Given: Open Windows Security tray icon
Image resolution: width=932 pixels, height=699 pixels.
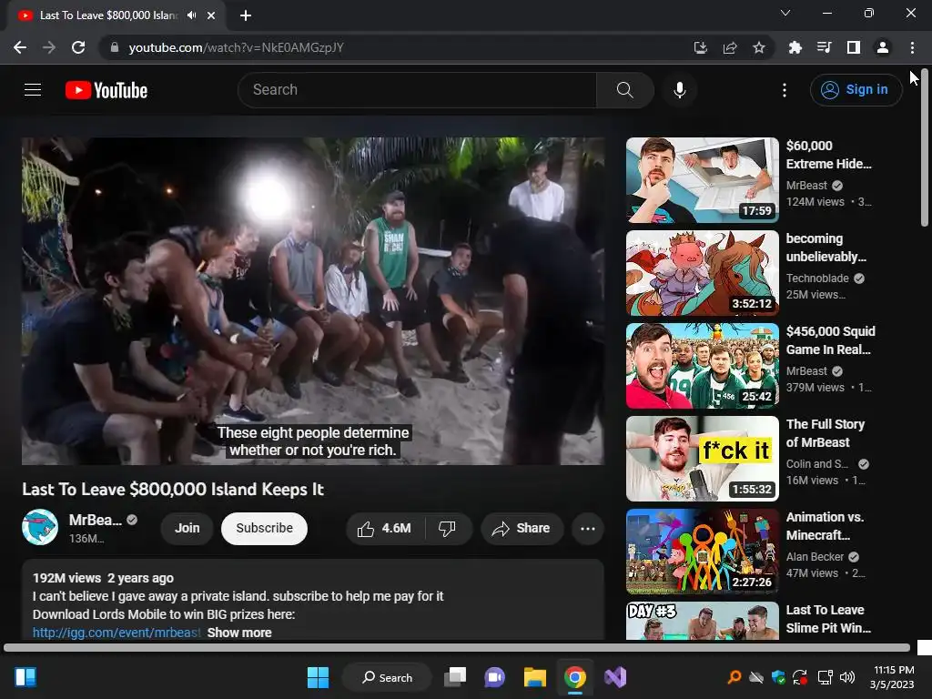Looking at the screenshot, I should (778, 677).
